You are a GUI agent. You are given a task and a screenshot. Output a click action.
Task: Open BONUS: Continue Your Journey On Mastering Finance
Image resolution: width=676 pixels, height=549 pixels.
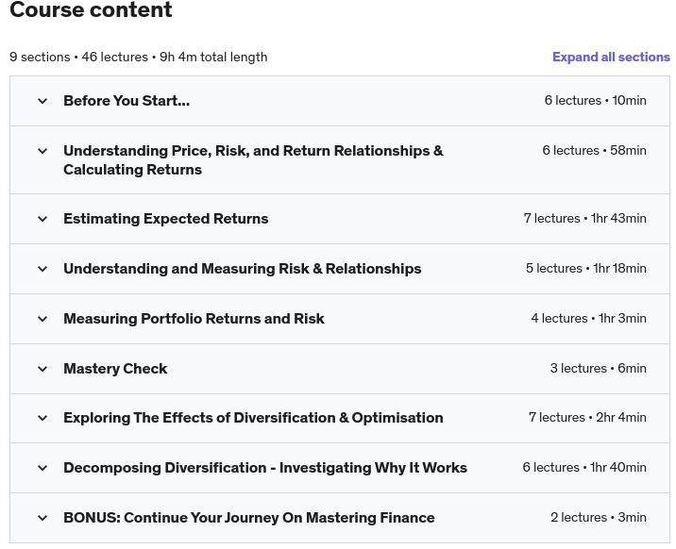(x=248, y=518)
